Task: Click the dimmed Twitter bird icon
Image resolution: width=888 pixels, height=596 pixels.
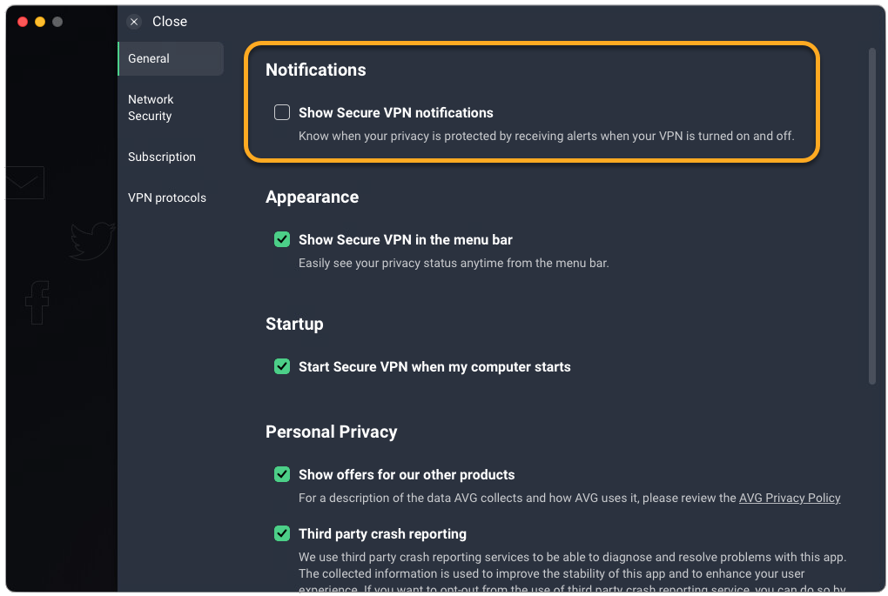Action: click(x=92, y=241)
